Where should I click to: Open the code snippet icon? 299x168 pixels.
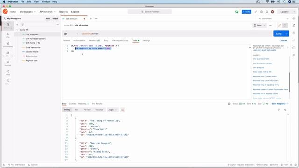coord(294,41)
